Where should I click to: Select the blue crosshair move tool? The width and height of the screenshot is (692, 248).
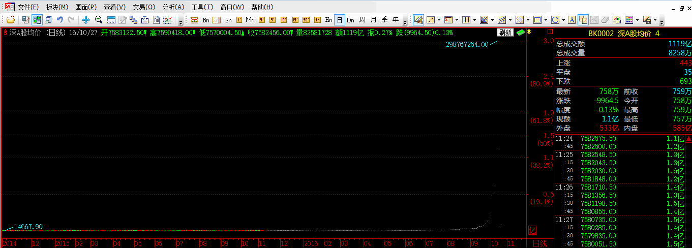tap(86, 20)
